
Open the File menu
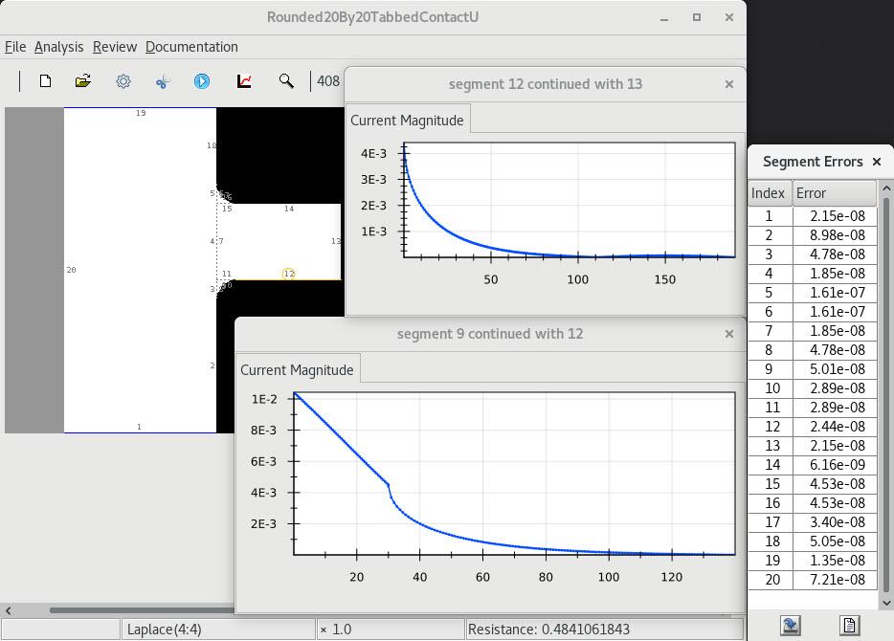(x=15, y=47)
